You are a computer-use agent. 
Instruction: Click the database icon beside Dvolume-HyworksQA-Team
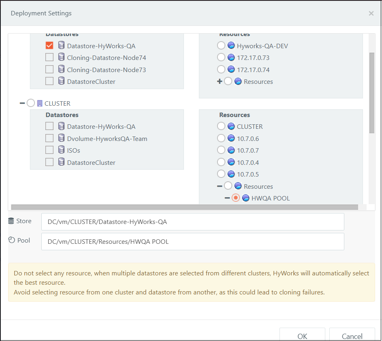click(x=62, y=138)
